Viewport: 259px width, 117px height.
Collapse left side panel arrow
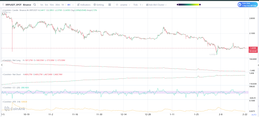[x=2, y=65]
